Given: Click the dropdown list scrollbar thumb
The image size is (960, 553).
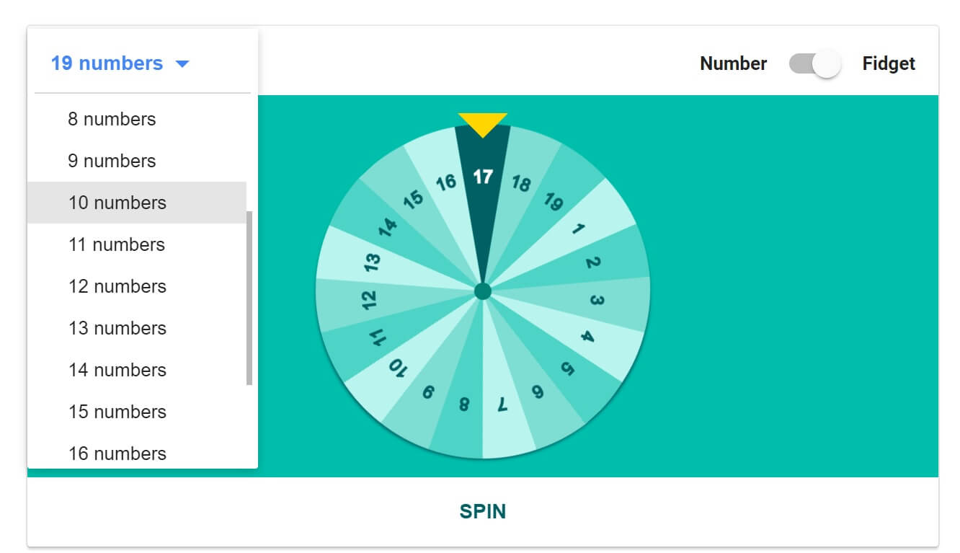Looking at the screenshot, I should click(x=249, y=297).
